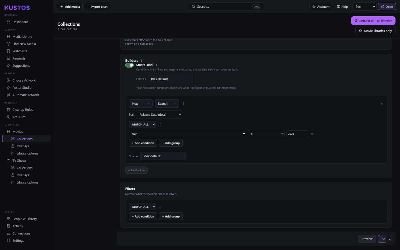The width and height of the screenshot is (400, 250).
Task: Click the info icon next to Search dropdown
Action: click(x=183, y=103)
